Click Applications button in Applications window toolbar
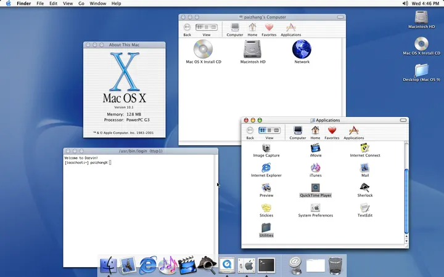This screenshot has height=277, width=444. [x=354, y=133]
